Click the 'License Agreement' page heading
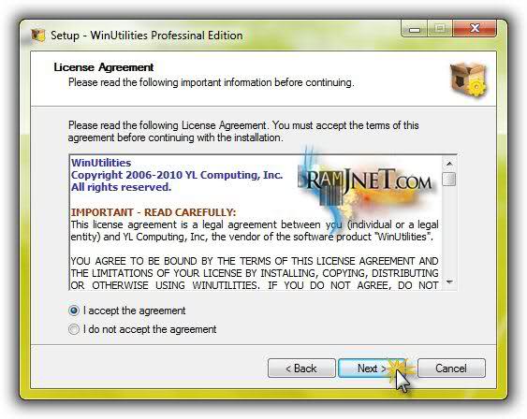This screenshot has width=527, height=419. tap(104, 67)
